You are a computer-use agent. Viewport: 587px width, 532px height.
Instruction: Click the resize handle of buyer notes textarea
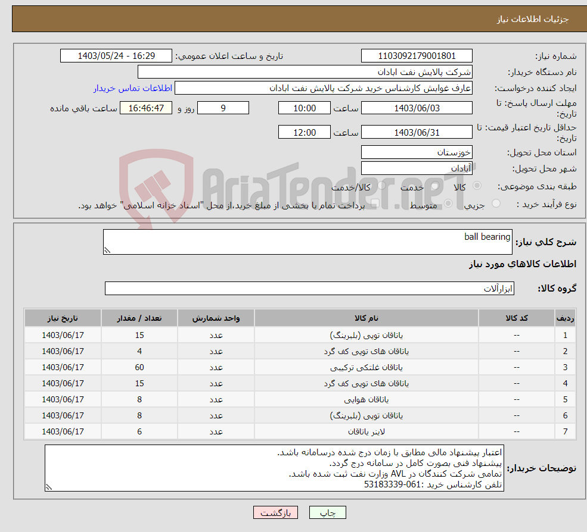coord(49,487)
